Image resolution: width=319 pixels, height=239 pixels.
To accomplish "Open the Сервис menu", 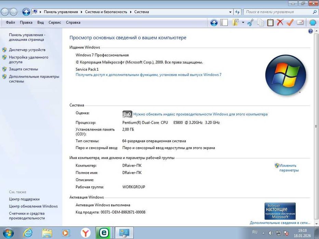I will click(x=55, y=23).
